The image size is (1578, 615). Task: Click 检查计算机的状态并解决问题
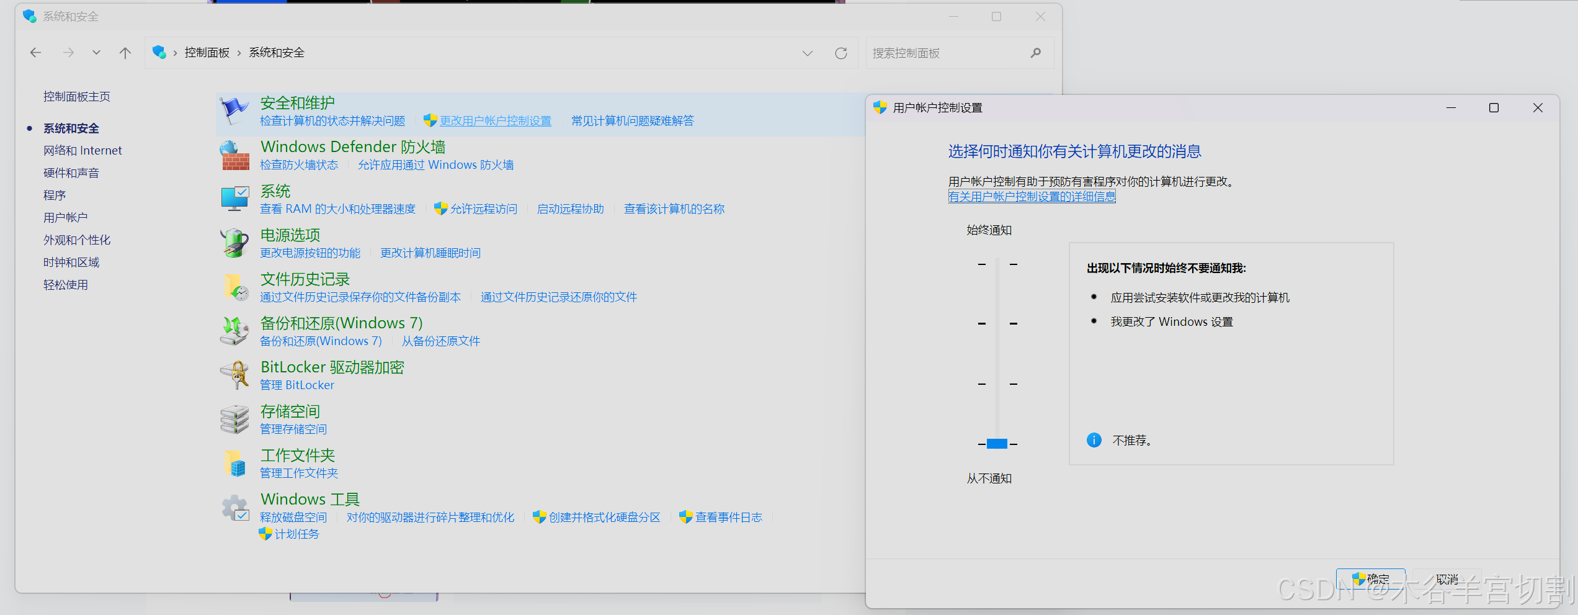pos(332,120)
